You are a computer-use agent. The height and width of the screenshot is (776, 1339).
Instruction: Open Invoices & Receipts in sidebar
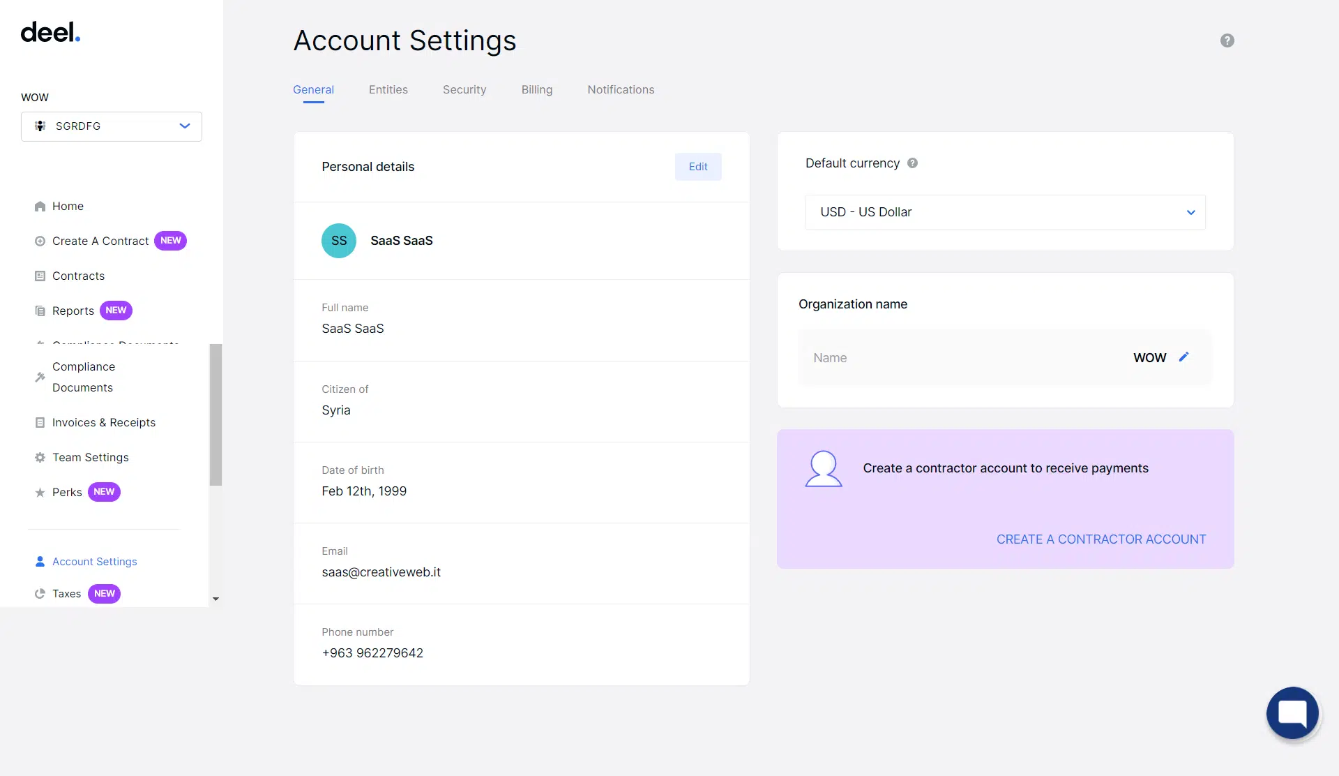click(x=104, y=423)
